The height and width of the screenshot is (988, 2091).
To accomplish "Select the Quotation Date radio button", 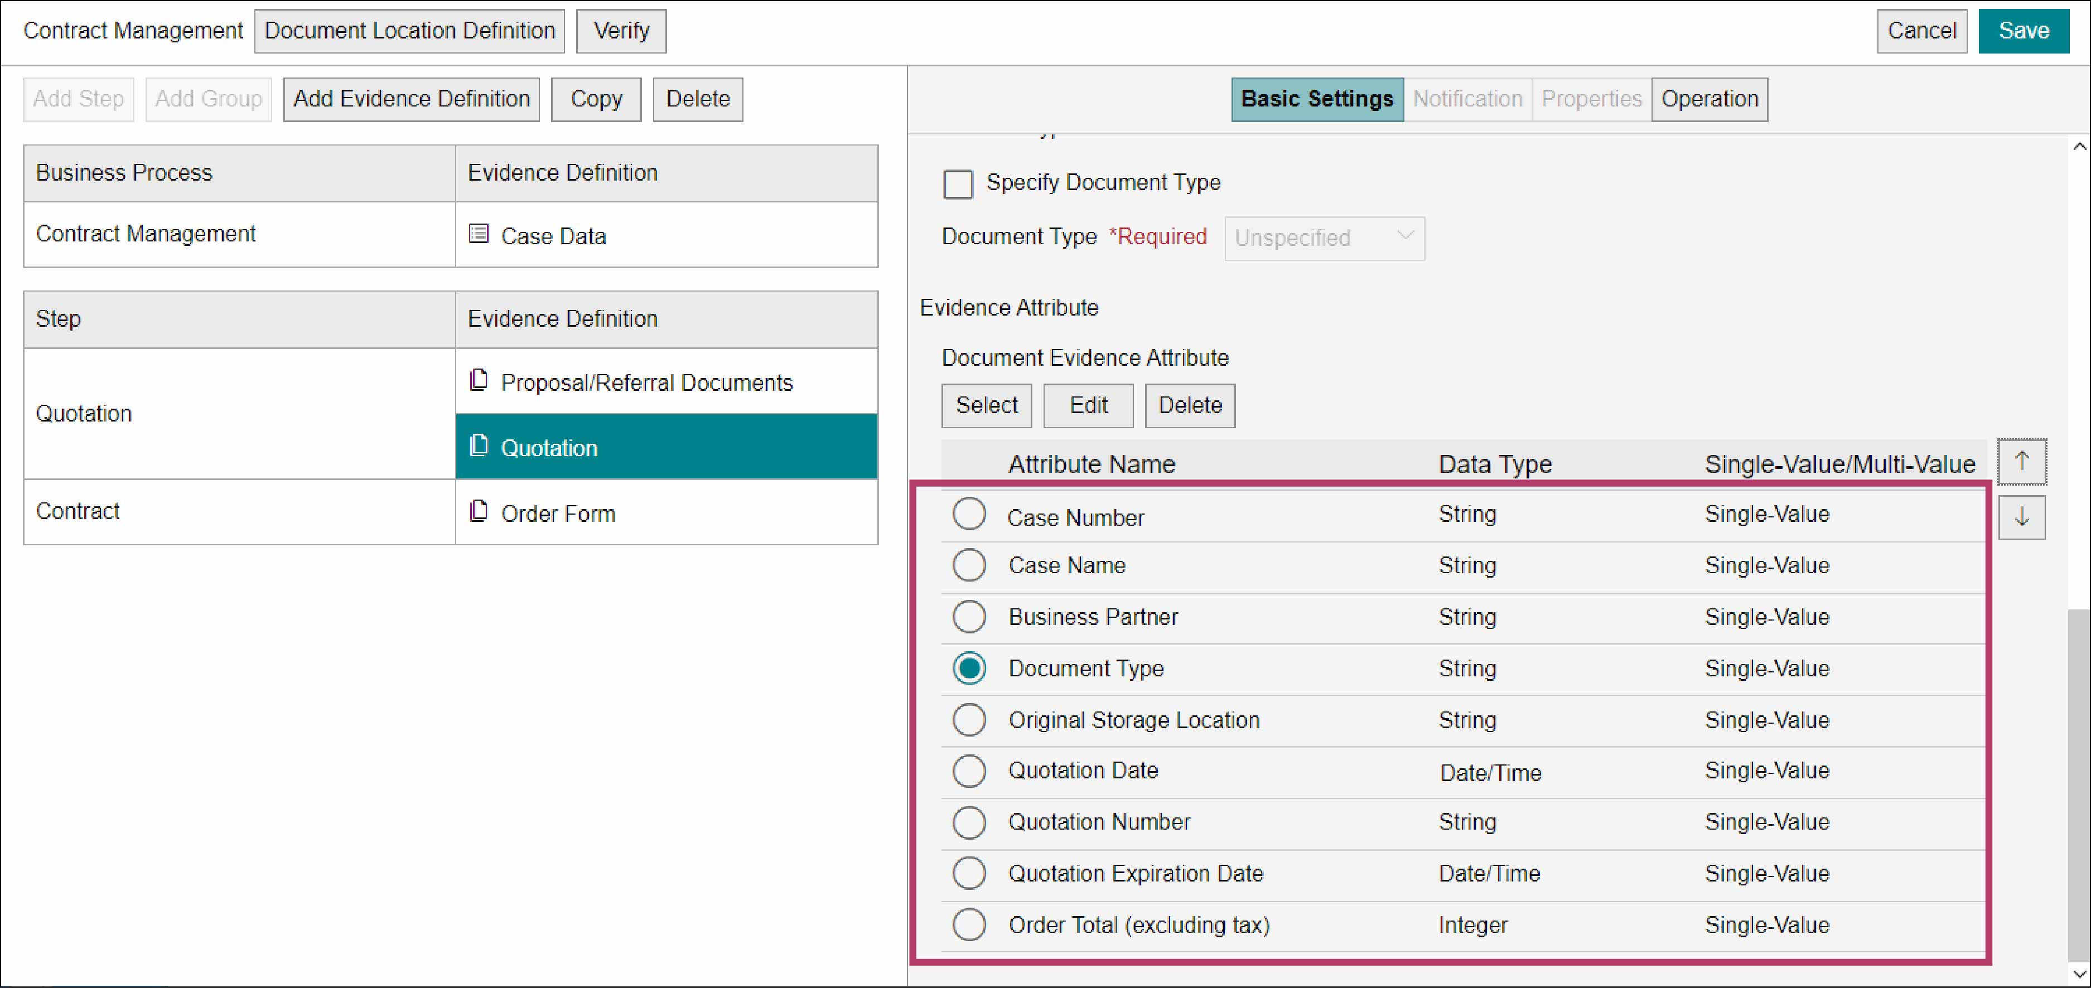I will (969, 772).
